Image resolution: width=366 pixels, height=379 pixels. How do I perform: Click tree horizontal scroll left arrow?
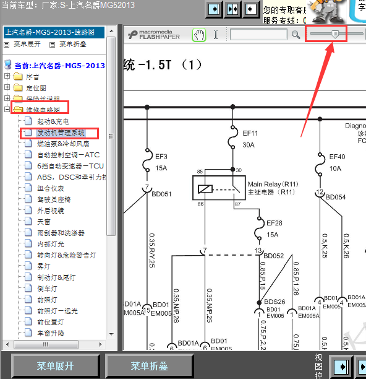[x=7, y=344]
